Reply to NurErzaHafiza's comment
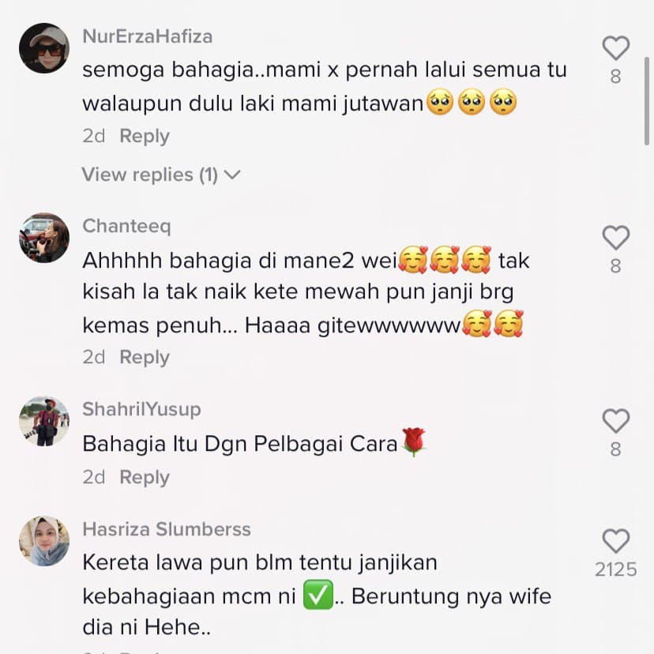The width and height of the screenshot is (654, 654). (145, 136)
